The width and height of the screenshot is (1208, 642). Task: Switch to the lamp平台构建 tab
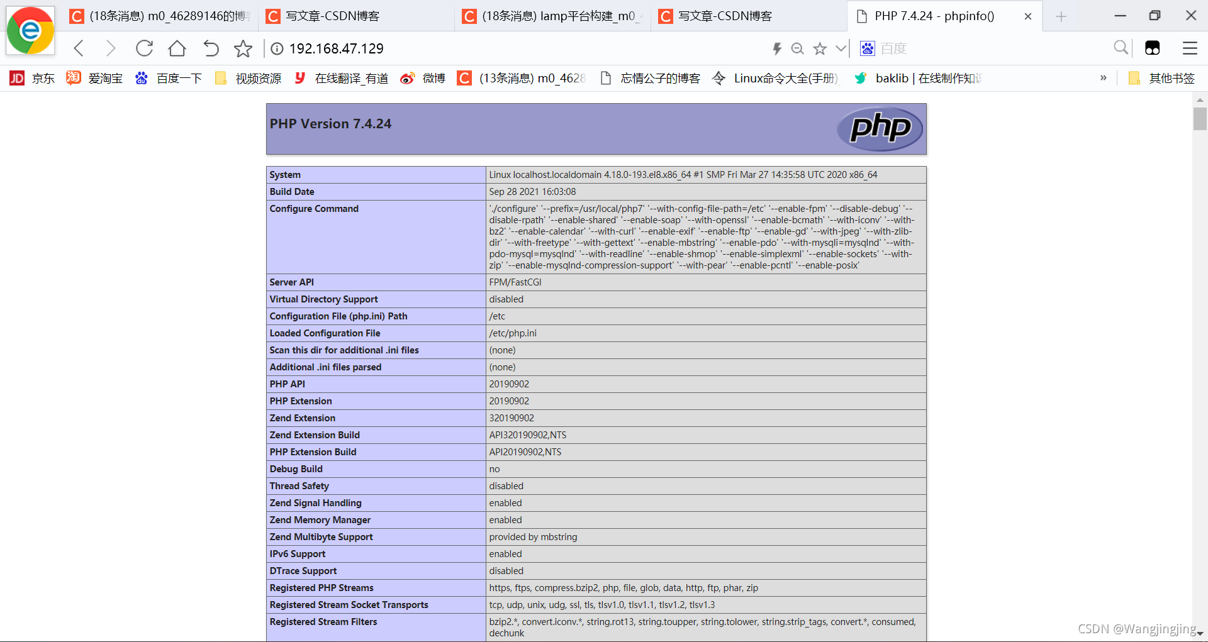point(554,16)
